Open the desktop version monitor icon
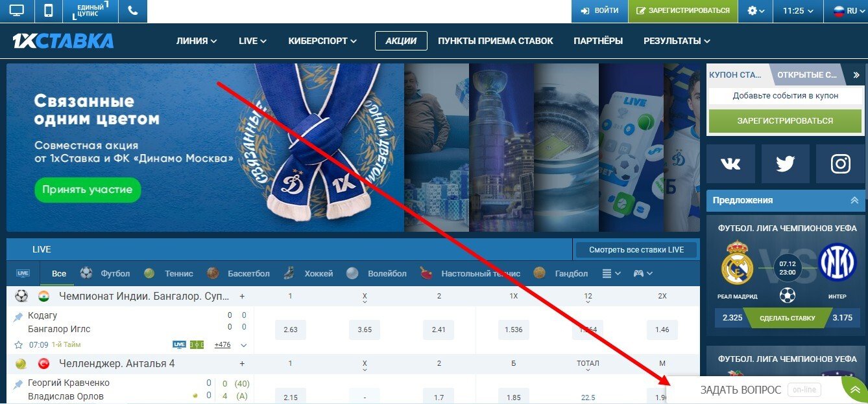Image resolution: width=868 pixels, height=404 pixels. (16, 11)
